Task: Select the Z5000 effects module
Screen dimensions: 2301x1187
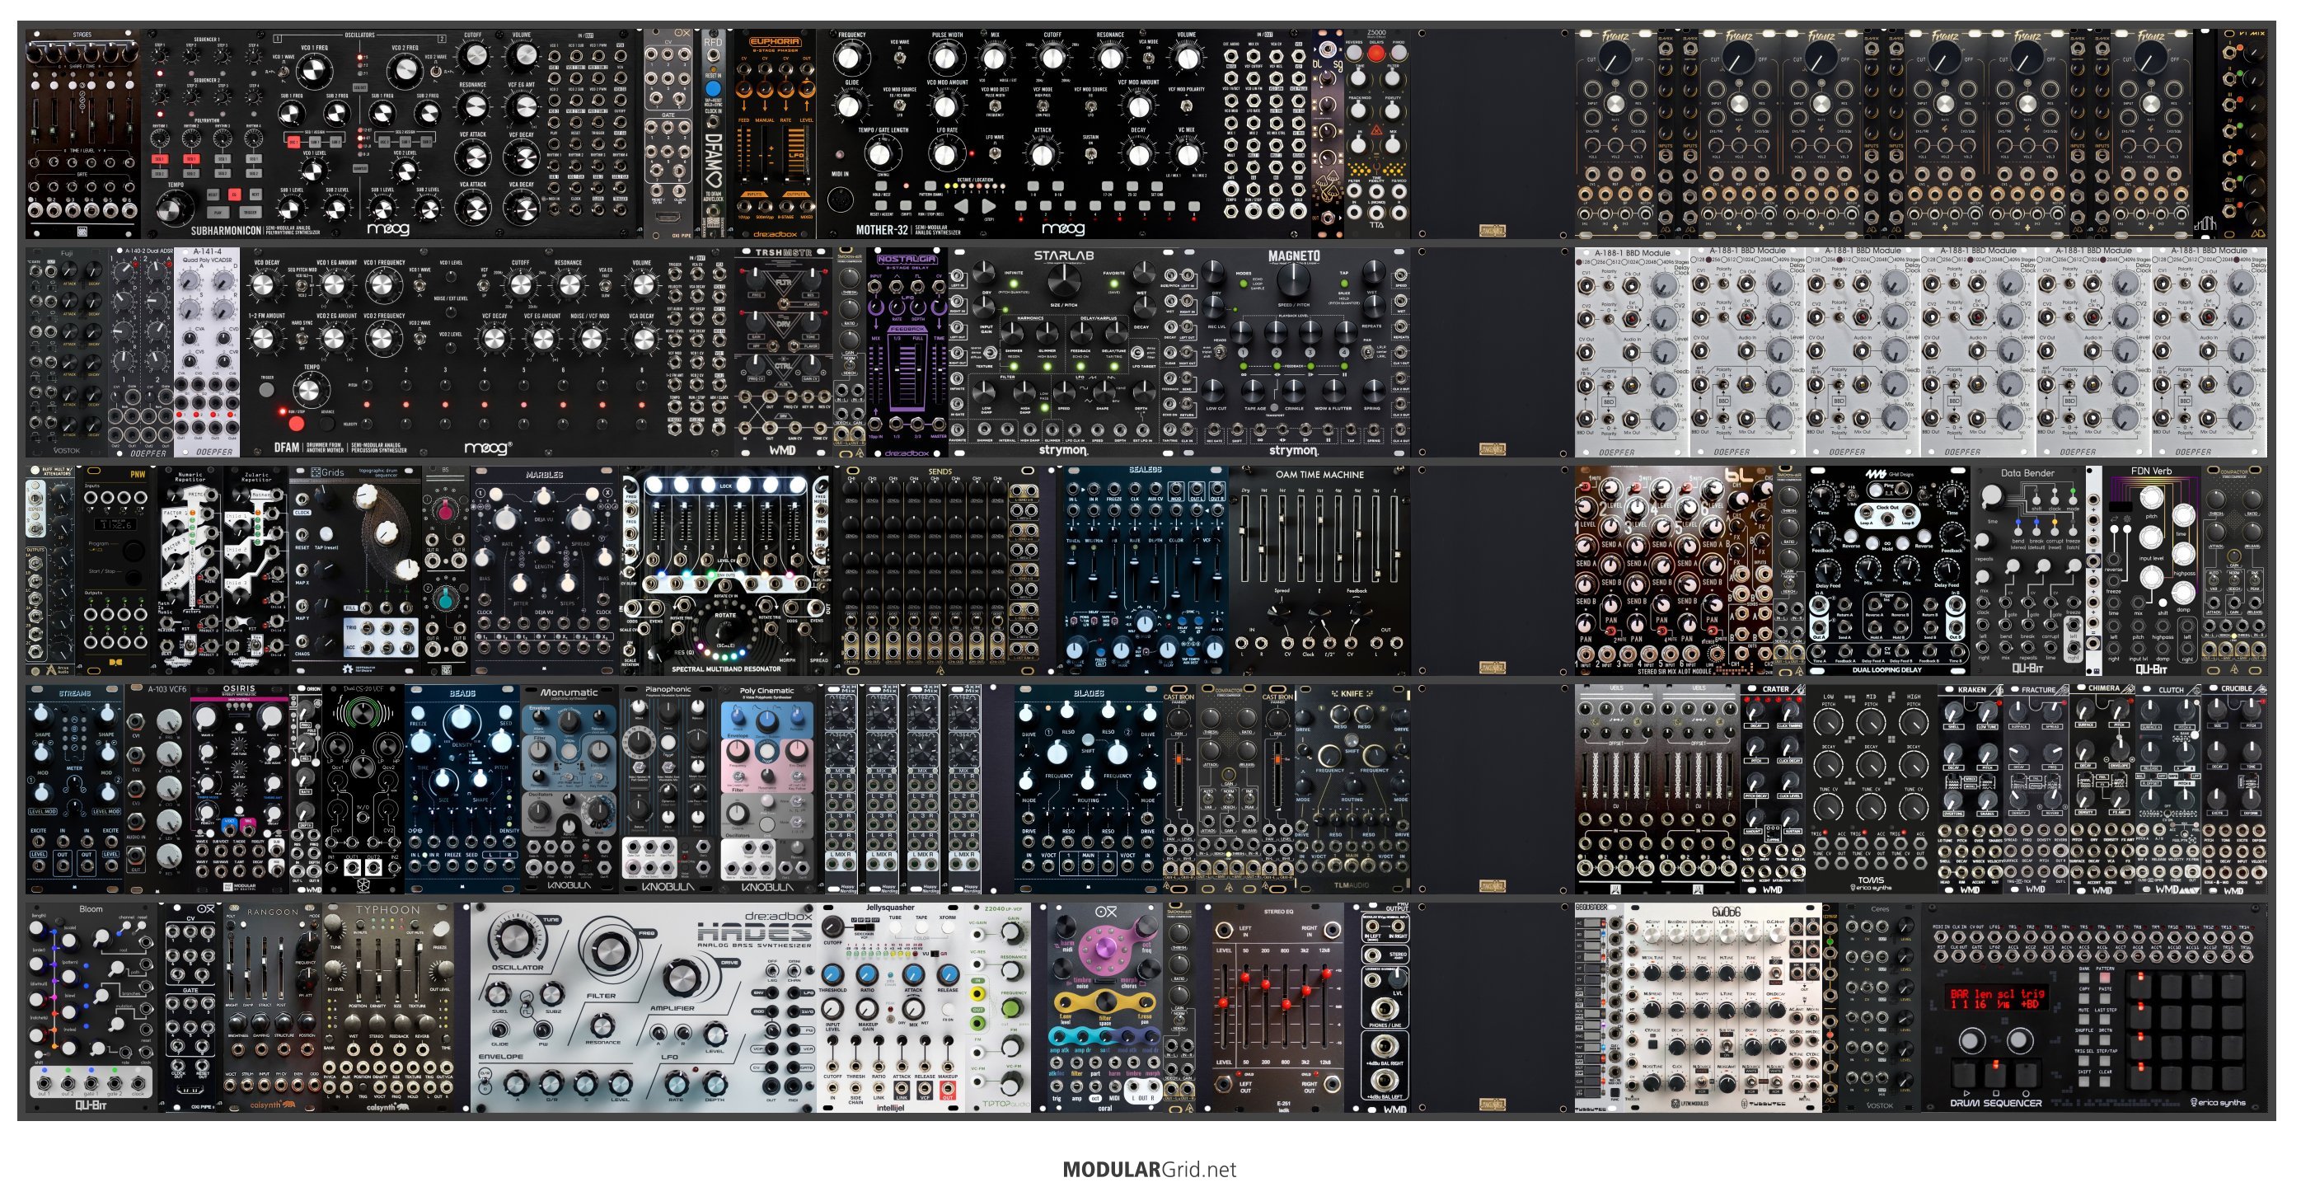Action: (1375, 134)
